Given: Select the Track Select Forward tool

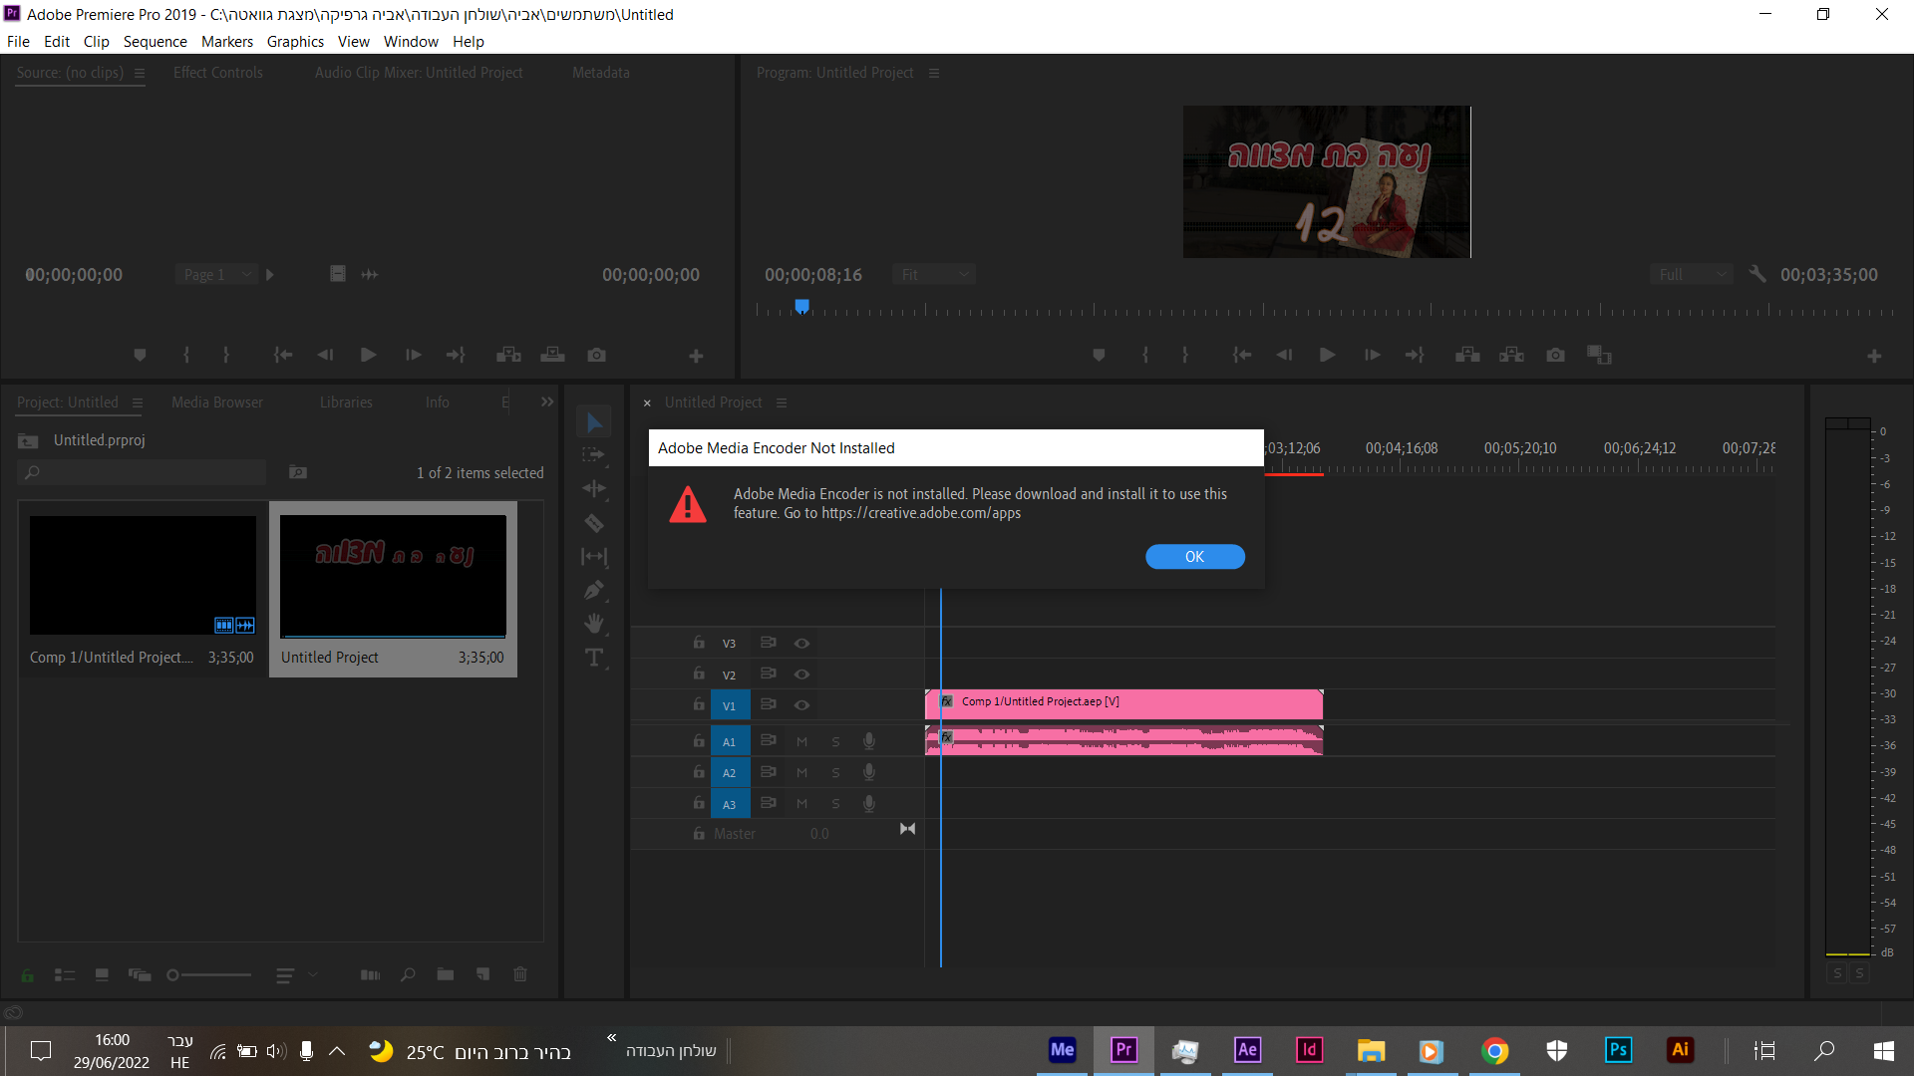Looking at the screenshot, I should pos(594,455).
